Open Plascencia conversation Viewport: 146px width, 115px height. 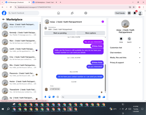coord(20,74)
